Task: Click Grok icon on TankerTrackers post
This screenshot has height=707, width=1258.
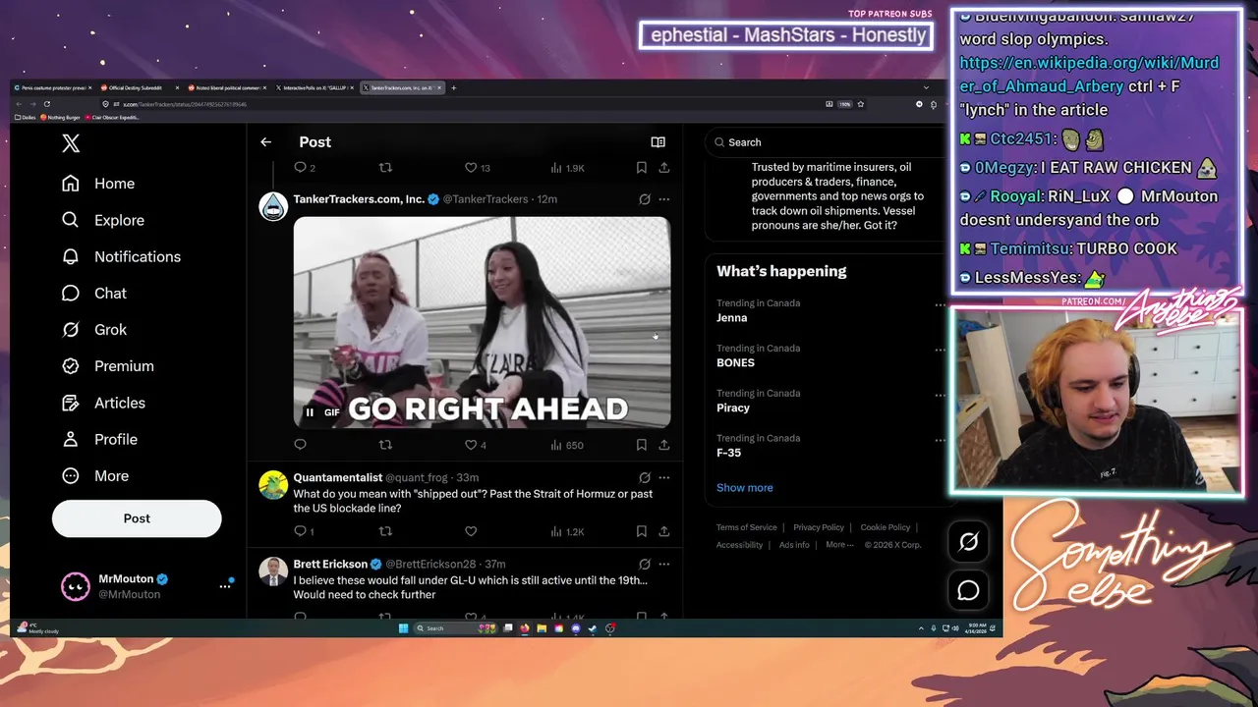Action: pyautogui.click(x=645, y=199)
